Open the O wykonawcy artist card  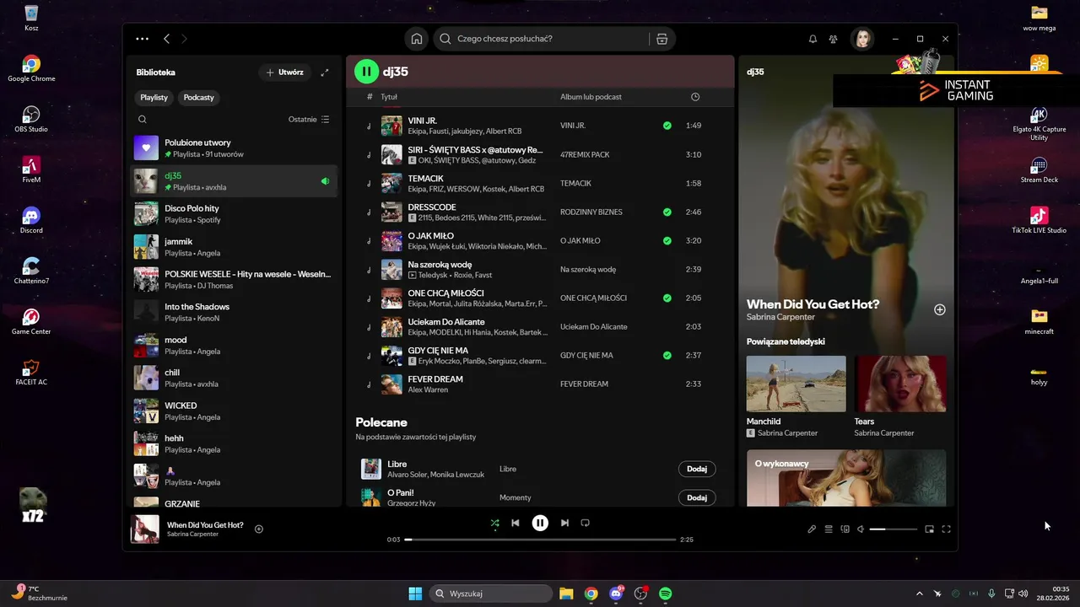point(846,478)
